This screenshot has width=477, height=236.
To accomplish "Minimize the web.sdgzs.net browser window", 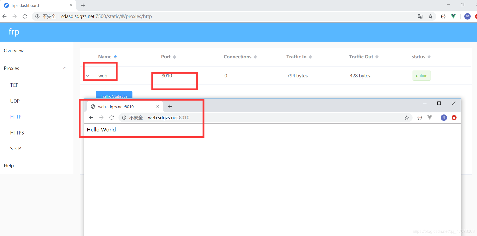I will 425,103.
